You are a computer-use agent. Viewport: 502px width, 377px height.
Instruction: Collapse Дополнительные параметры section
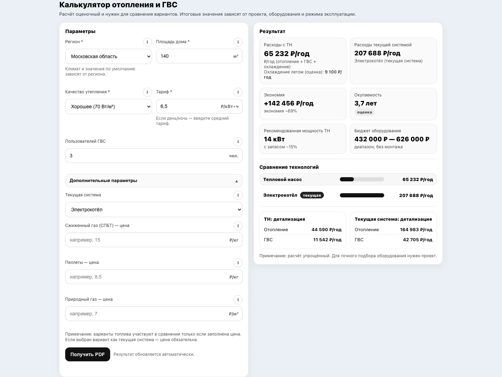point(154,181)
